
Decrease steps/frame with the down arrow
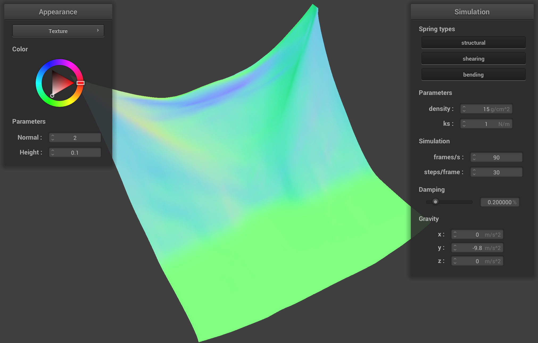coord(474,174)
